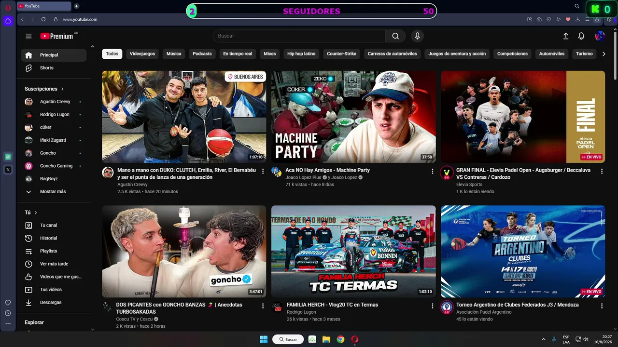Open Ver más tarde in sidebar
Viewport: 618px width, 347px height.
point(54,264)
